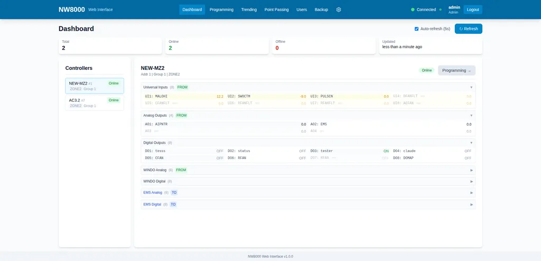Click the FROM badge on Universal Inputs

(182, 87)
